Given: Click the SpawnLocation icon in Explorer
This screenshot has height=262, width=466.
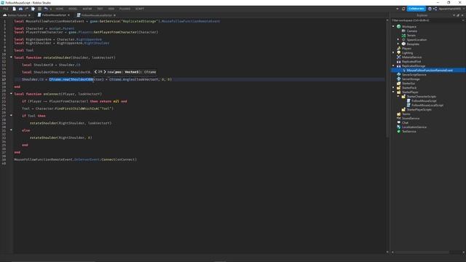Looking at the screenshot, I should pos(403,39).
